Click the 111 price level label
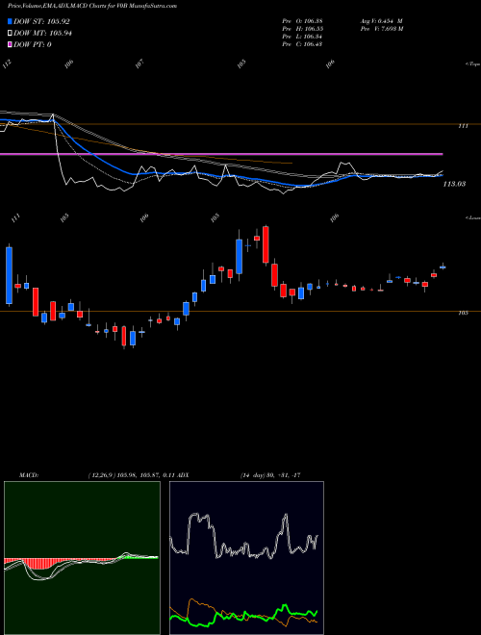 [463, 126]
